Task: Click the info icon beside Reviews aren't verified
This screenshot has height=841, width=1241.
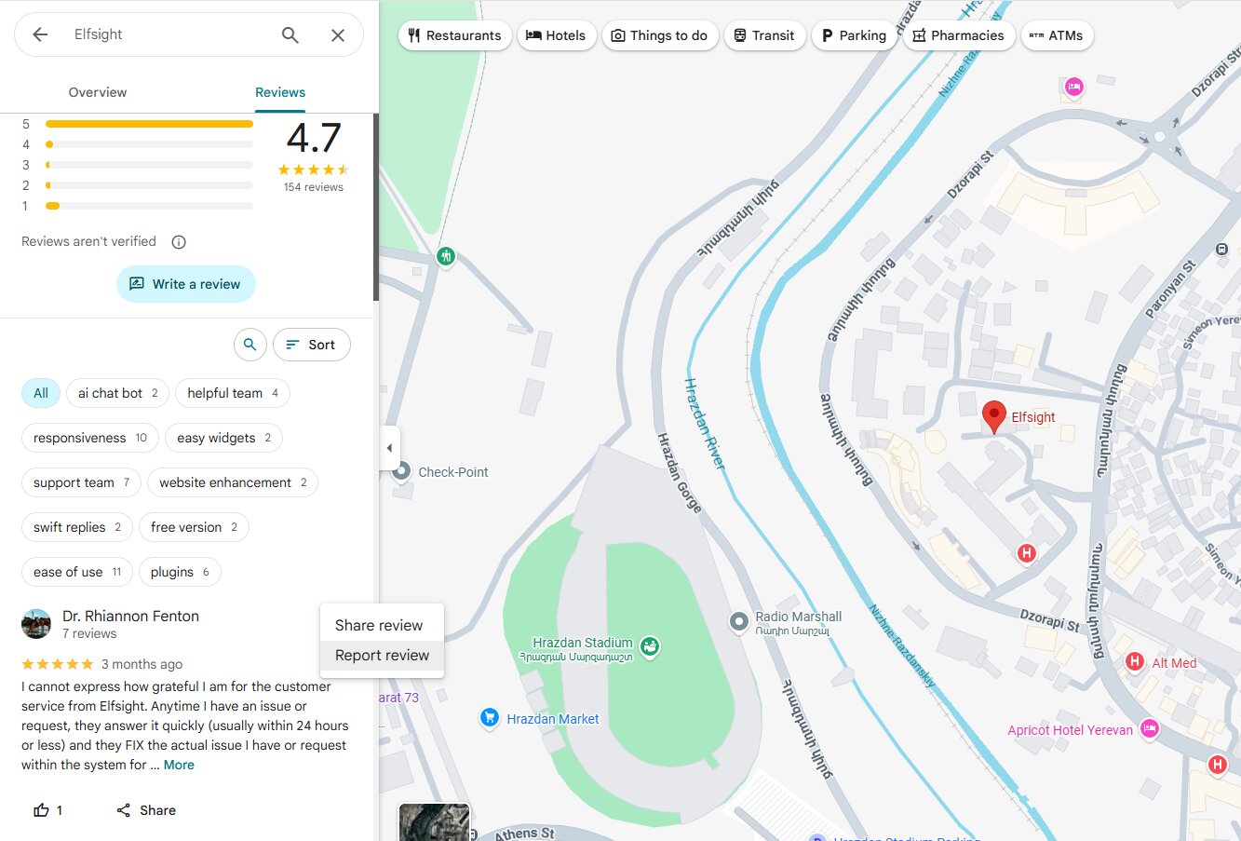Action: click(x=179, y=242)
